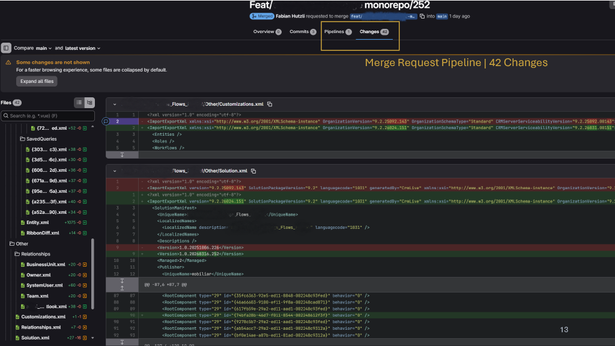
Task: Collapse the Solution.xml diff
Action: coord(114,171)
